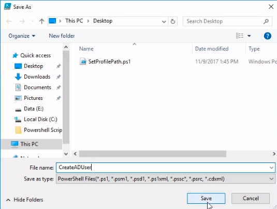Click the navigation pane vertical scrollbar thumb

click(x=66, y=97)
